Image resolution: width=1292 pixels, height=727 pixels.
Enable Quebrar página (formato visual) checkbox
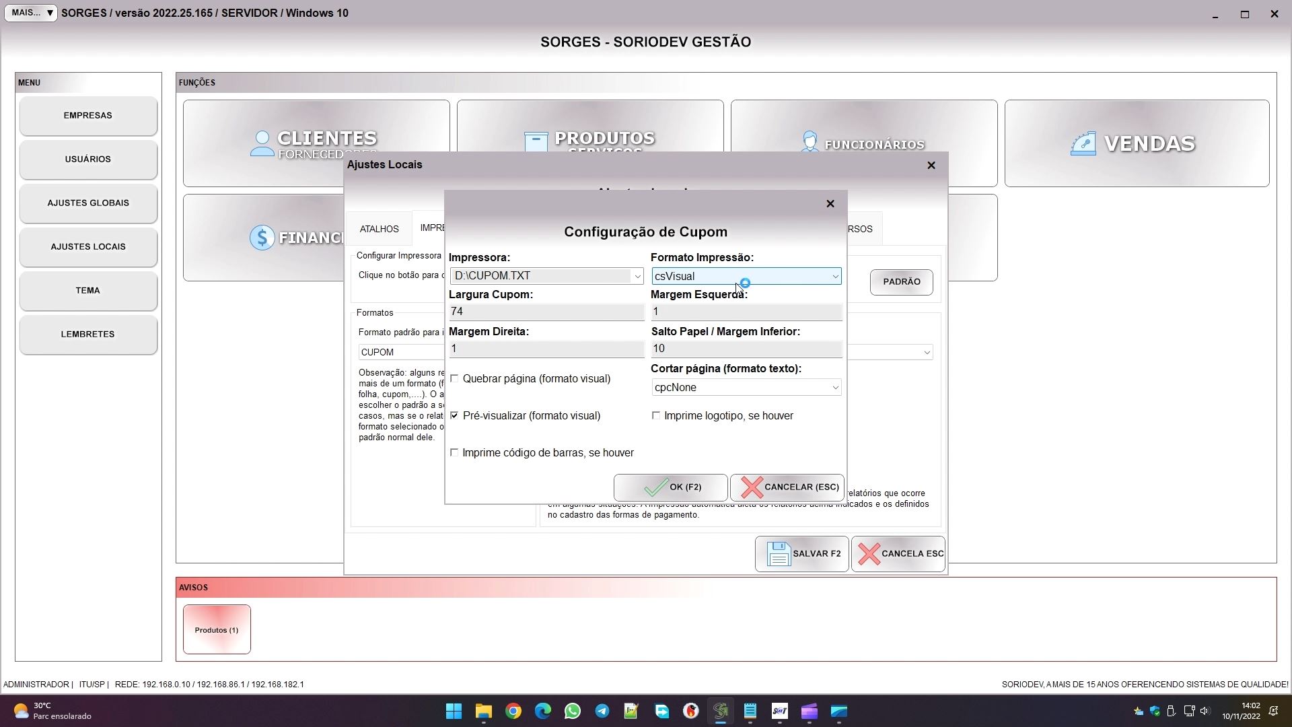[455, 379]
